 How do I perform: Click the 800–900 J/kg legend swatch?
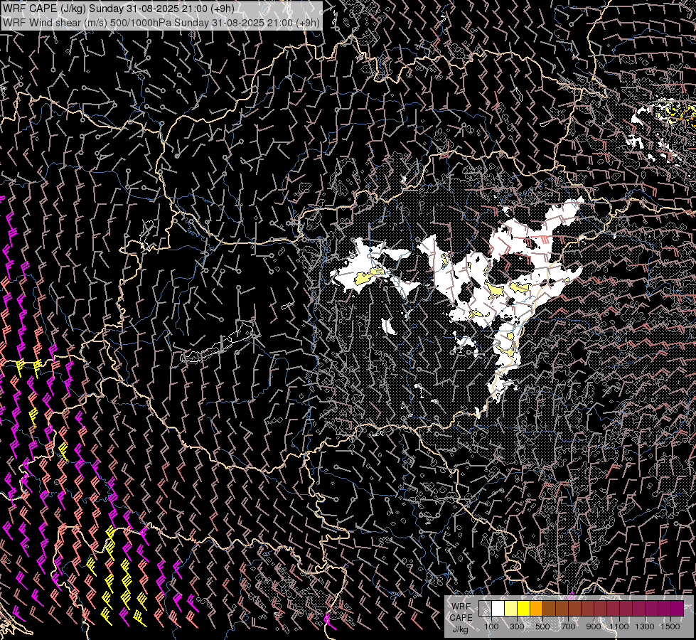point(588,608)
